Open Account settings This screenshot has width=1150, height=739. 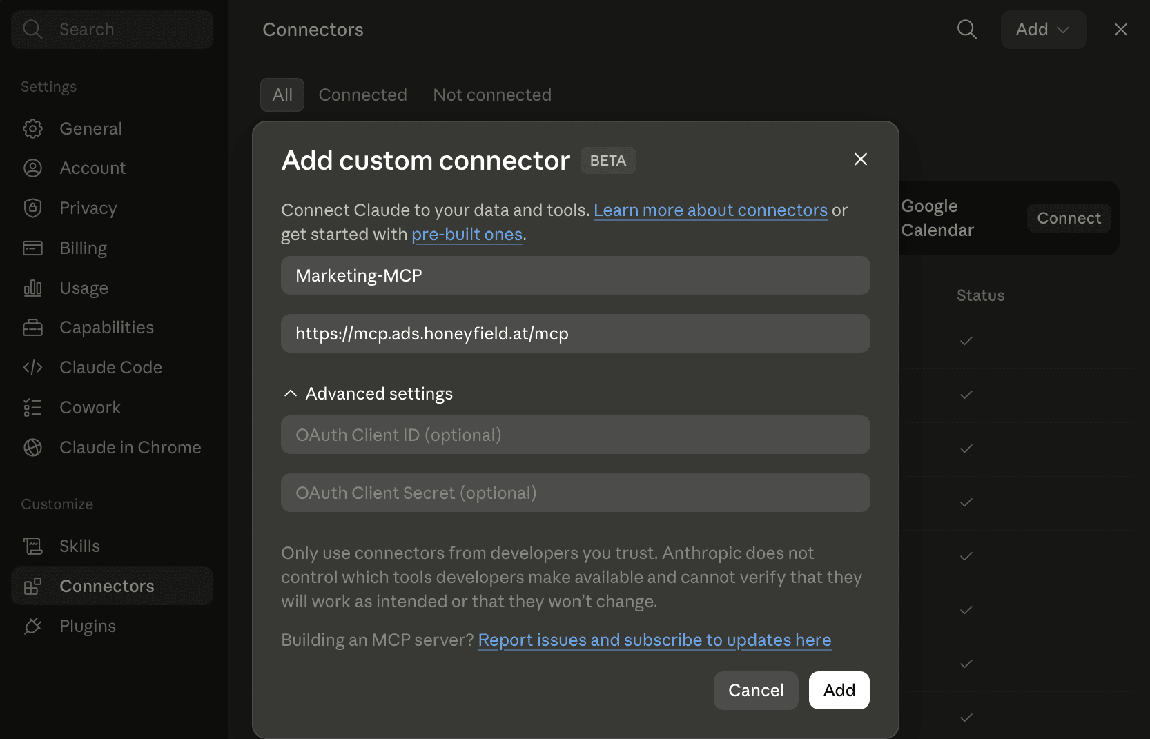pos(112,168)
